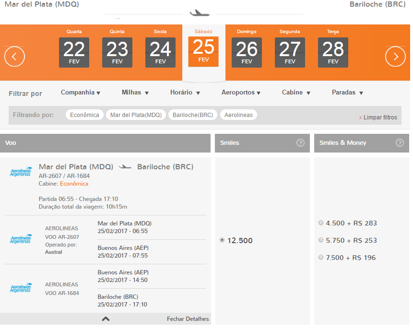Click 25/02/2017 - 17:10 Bariloche arrival

pyautogui.click(x=122, y=305)
